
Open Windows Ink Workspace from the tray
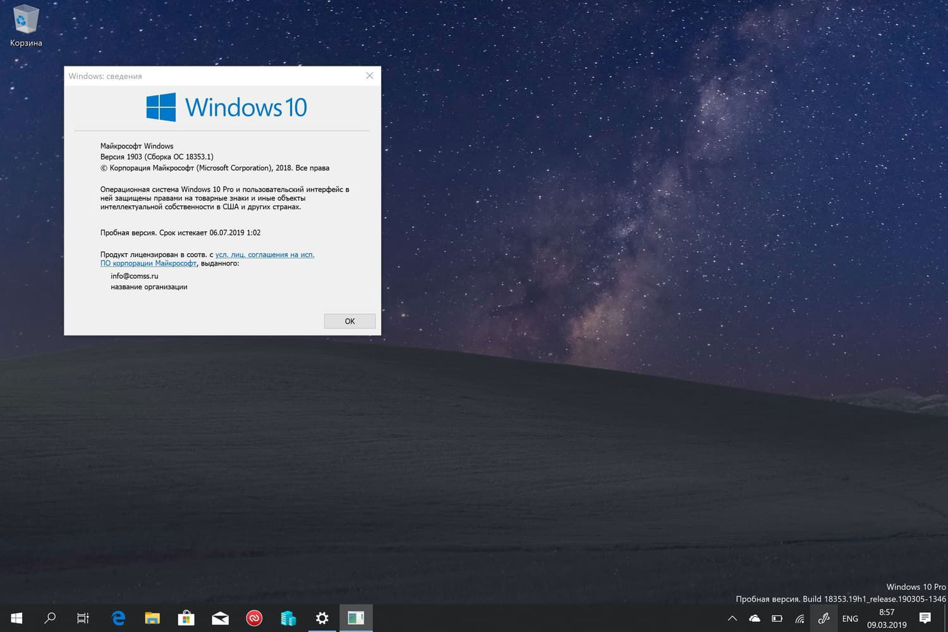(x=823, y=618)
